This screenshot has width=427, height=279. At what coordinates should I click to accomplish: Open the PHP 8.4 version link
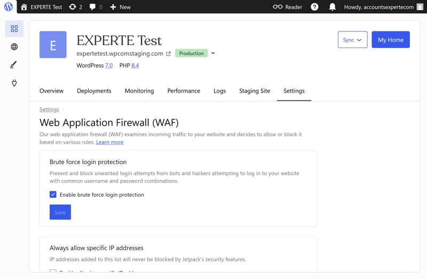(x=135, y=65)
